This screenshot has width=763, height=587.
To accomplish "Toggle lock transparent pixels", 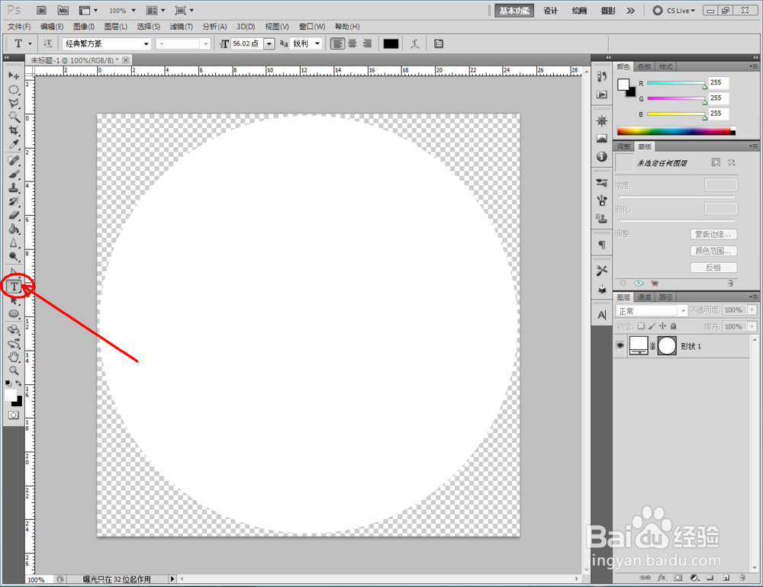I will pyautogui.click(x=642, y=326).
